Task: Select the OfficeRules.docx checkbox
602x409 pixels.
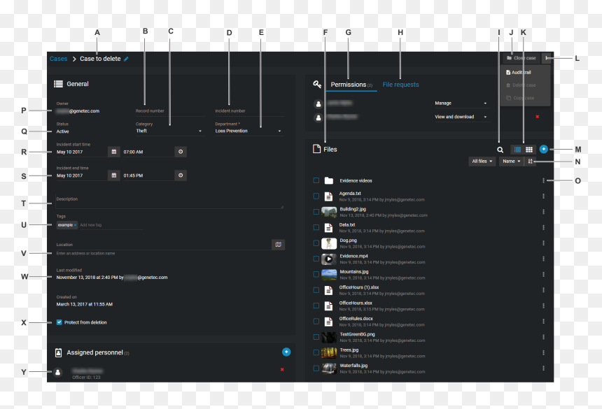Action: click(316, 321)
